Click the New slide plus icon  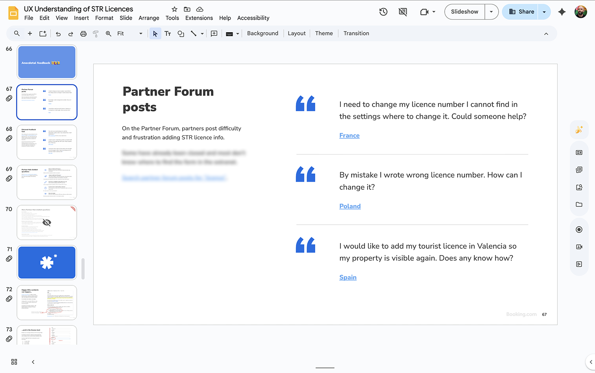pos(30,33)
